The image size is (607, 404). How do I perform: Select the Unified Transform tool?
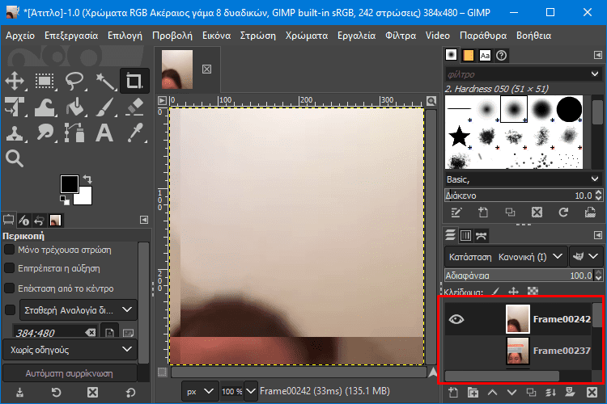click(15, 107)
